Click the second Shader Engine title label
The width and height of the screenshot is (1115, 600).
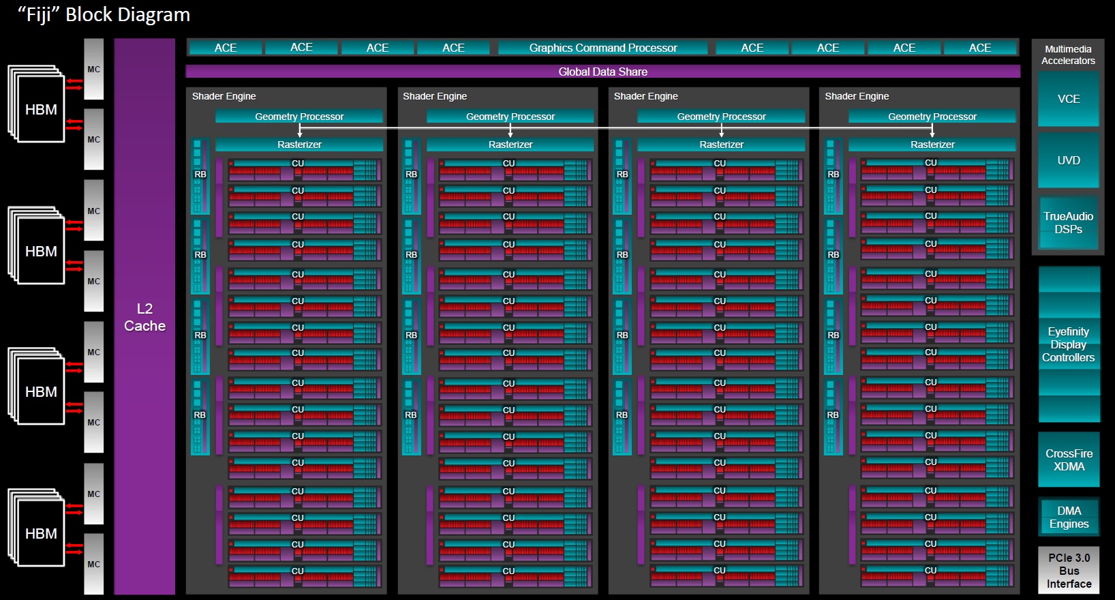pos(435,96)
